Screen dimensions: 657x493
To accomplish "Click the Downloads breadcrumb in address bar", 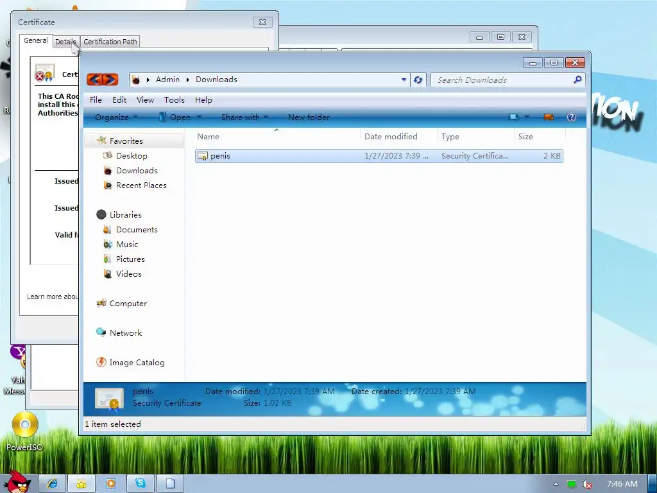I will (216, 79).
